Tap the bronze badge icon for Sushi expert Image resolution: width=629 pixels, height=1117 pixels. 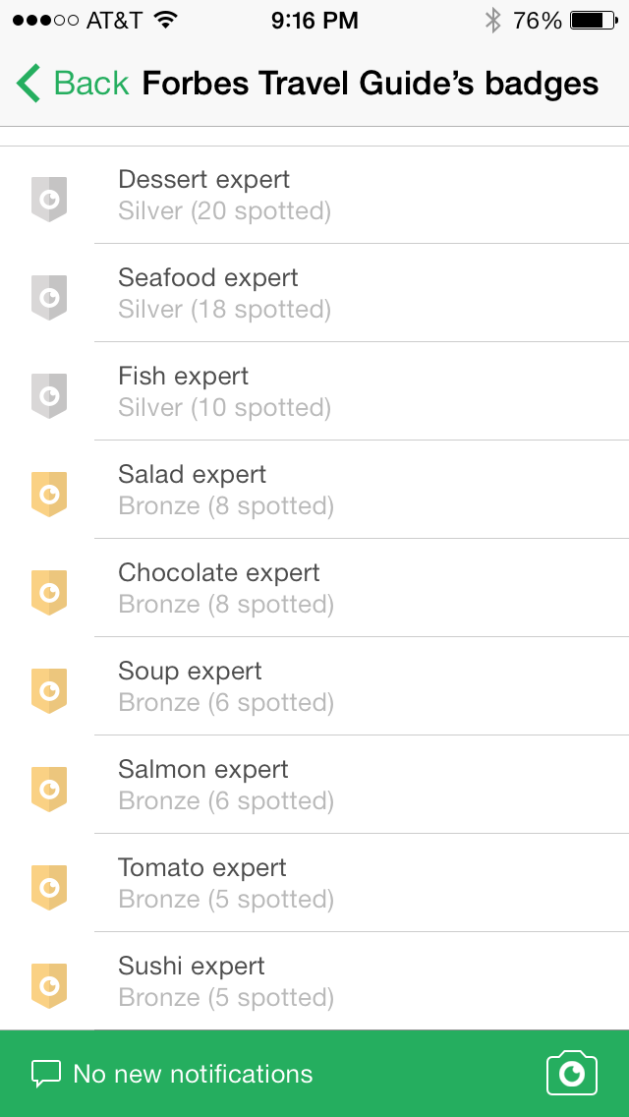coord(49,985)
